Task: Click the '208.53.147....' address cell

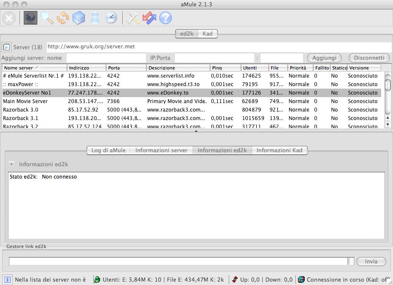Action: (85, 101)
